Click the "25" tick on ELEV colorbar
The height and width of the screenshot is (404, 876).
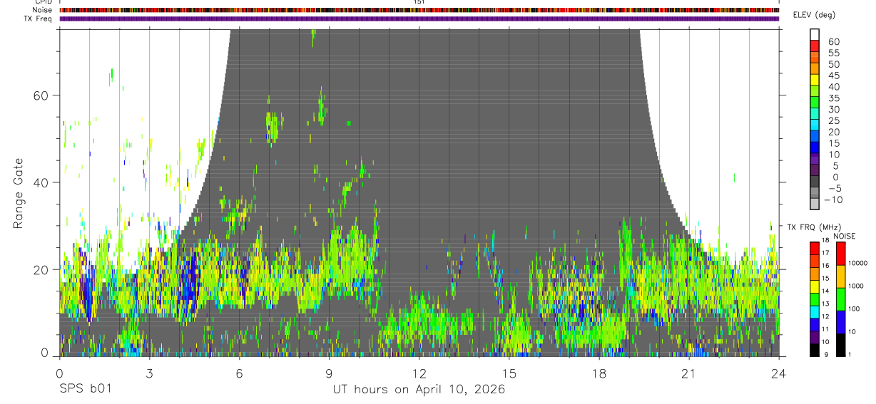click(833, 121)
